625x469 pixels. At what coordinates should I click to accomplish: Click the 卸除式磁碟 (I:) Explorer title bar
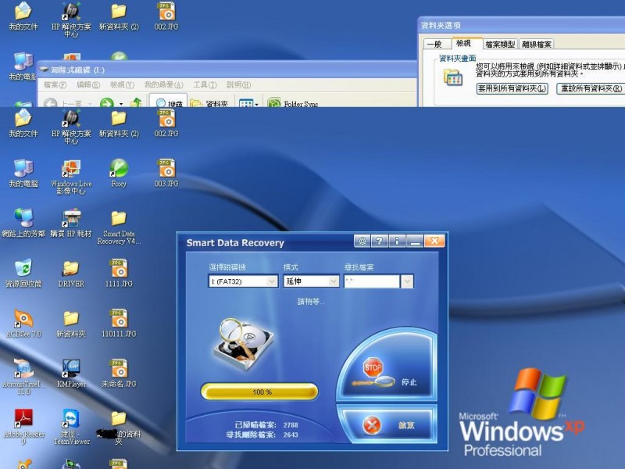(x=227, y=70)
